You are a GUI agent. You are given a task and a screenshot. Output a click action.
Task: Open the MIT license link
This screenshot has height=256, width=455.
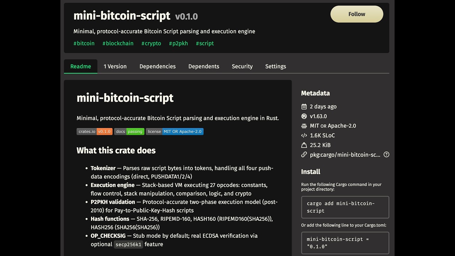click(315, 126)
